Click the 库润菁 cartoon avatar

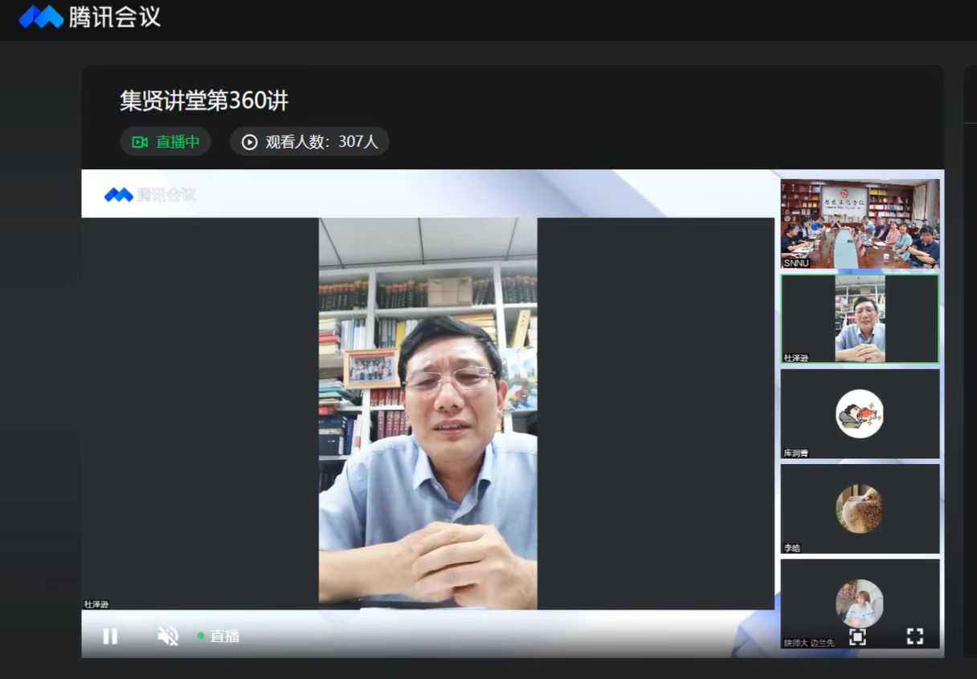tap(859, 413)
